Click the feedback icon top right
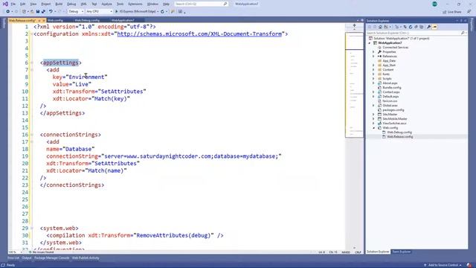 click(469, 12)
